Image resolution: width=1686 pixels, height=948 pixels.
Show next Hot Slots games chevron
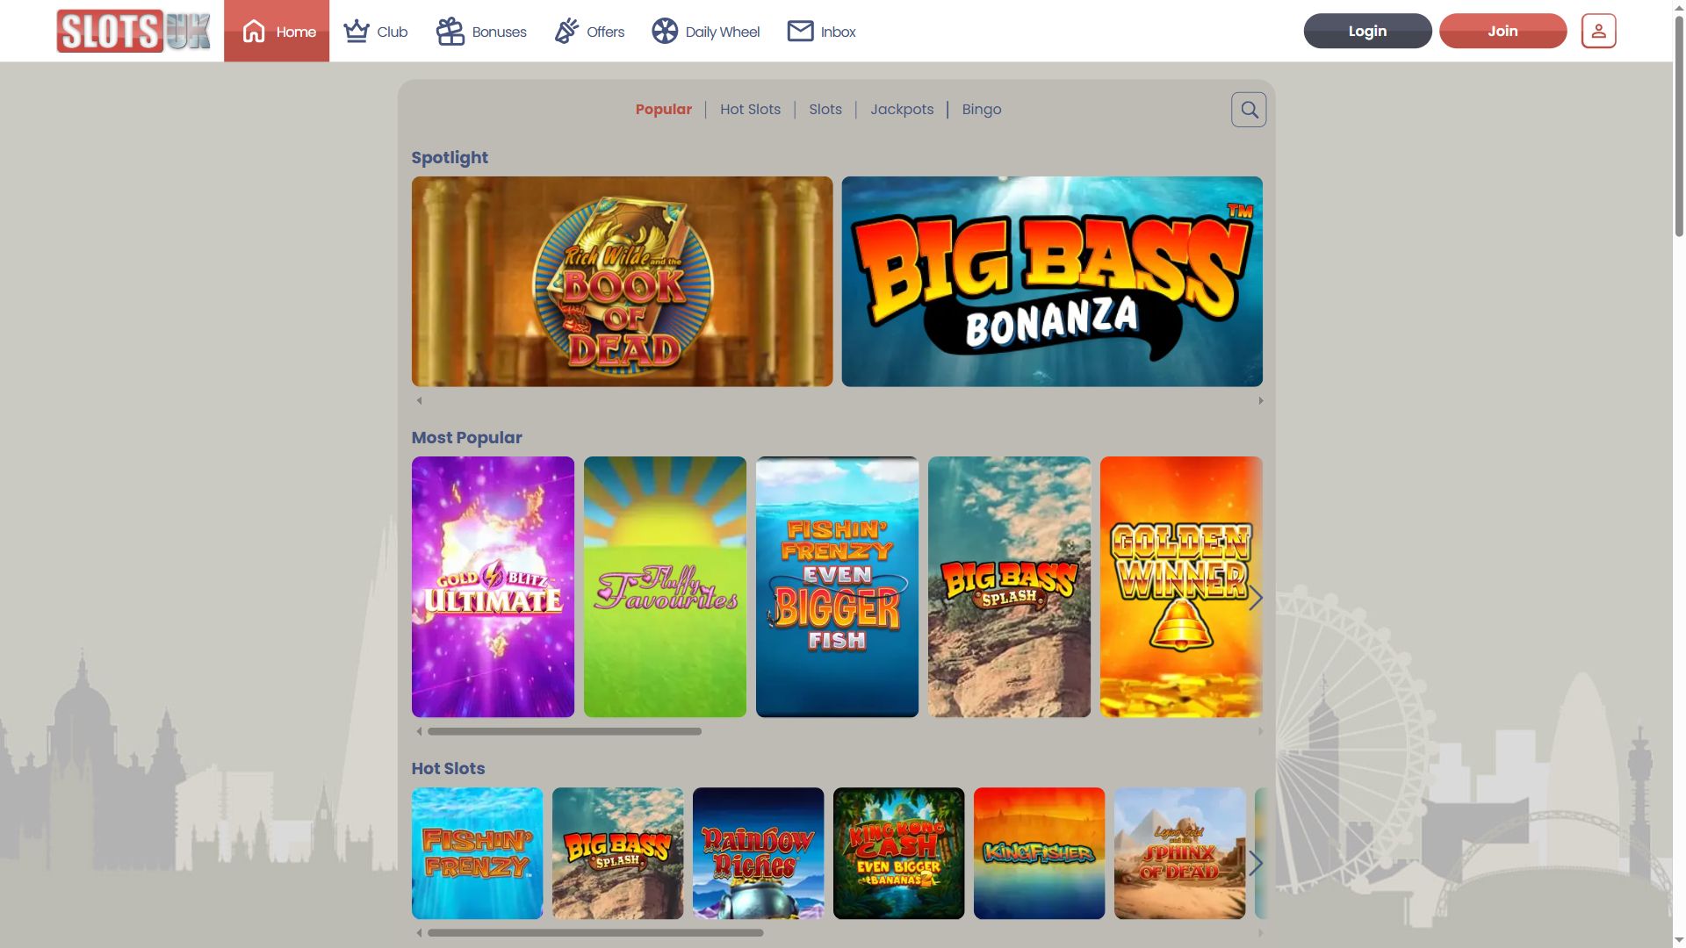1256,863
